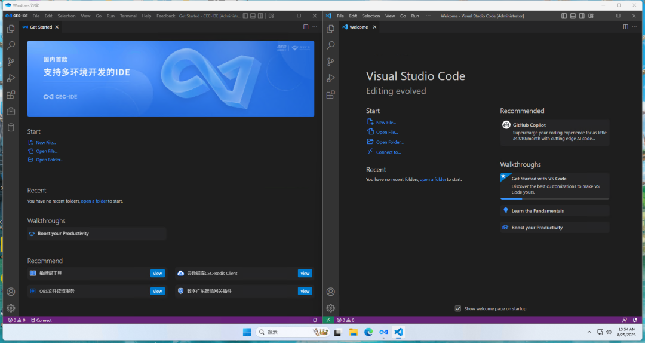This screenshot has height=343, width=645.
Task: Open Learn the Fundamentals walkthrough
Action: tap(554, 211)
